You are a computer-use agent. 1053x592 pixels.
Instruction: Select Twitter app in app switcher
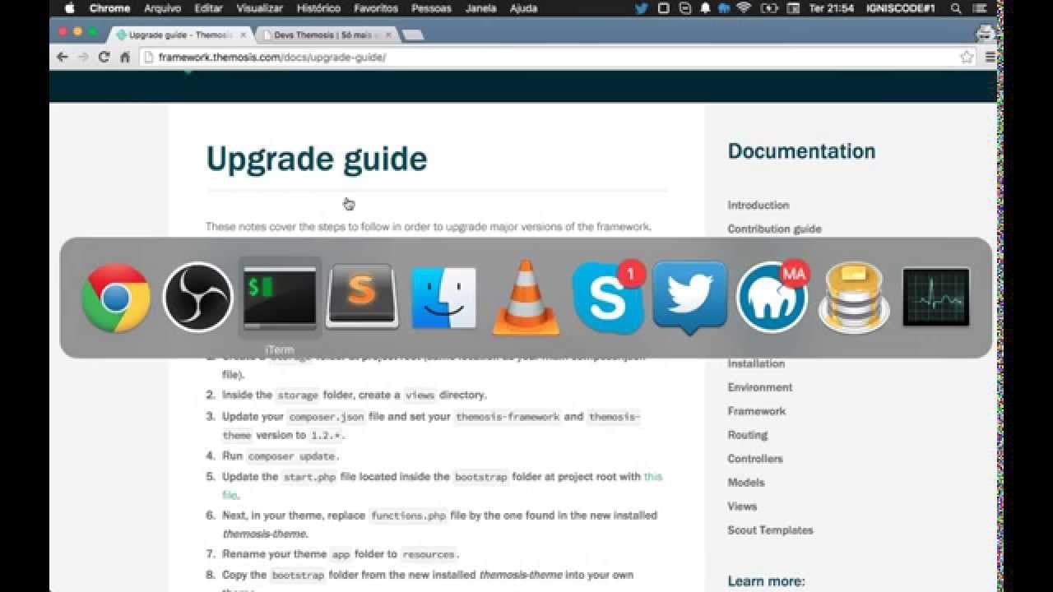pyautogui.click(x=689, y=298)
